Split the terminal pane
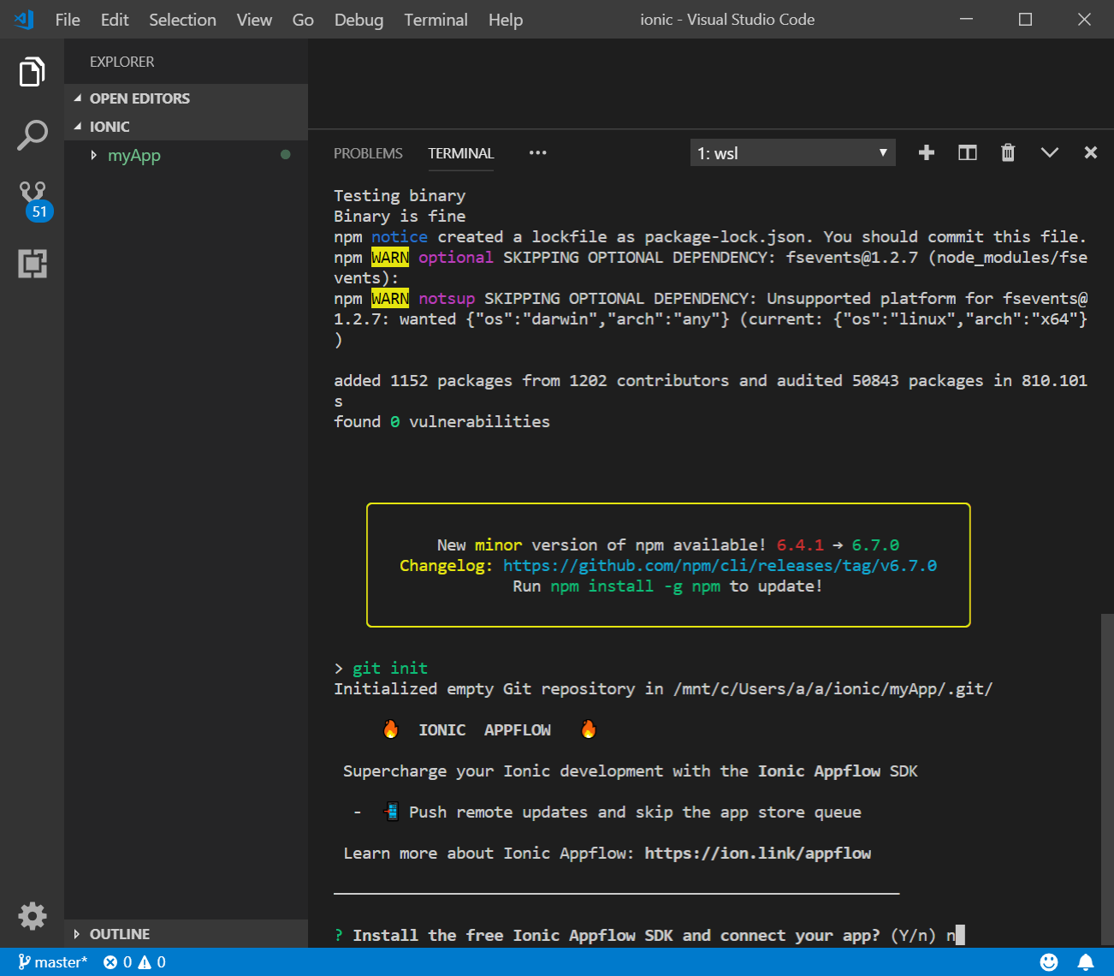This screenshot has height=976, width=1114. (x=967, y=153)
